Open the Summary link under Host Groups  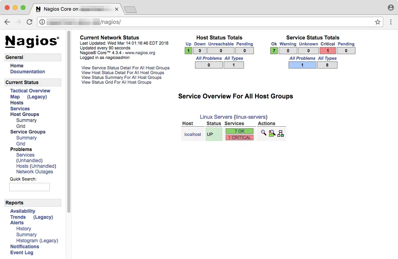click(26, 120)
